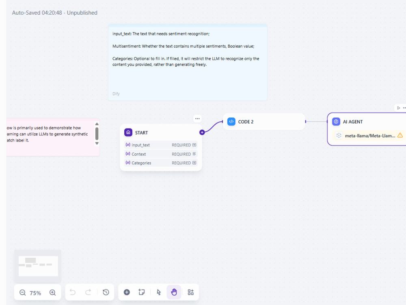Open the change history panel
The height and width of the screenshot is (305, 406).
click(x=106, y=292)
